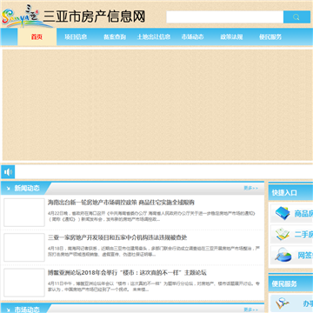Click thumbnail of 三亚一家房地产 article

(x=24, y=248)
